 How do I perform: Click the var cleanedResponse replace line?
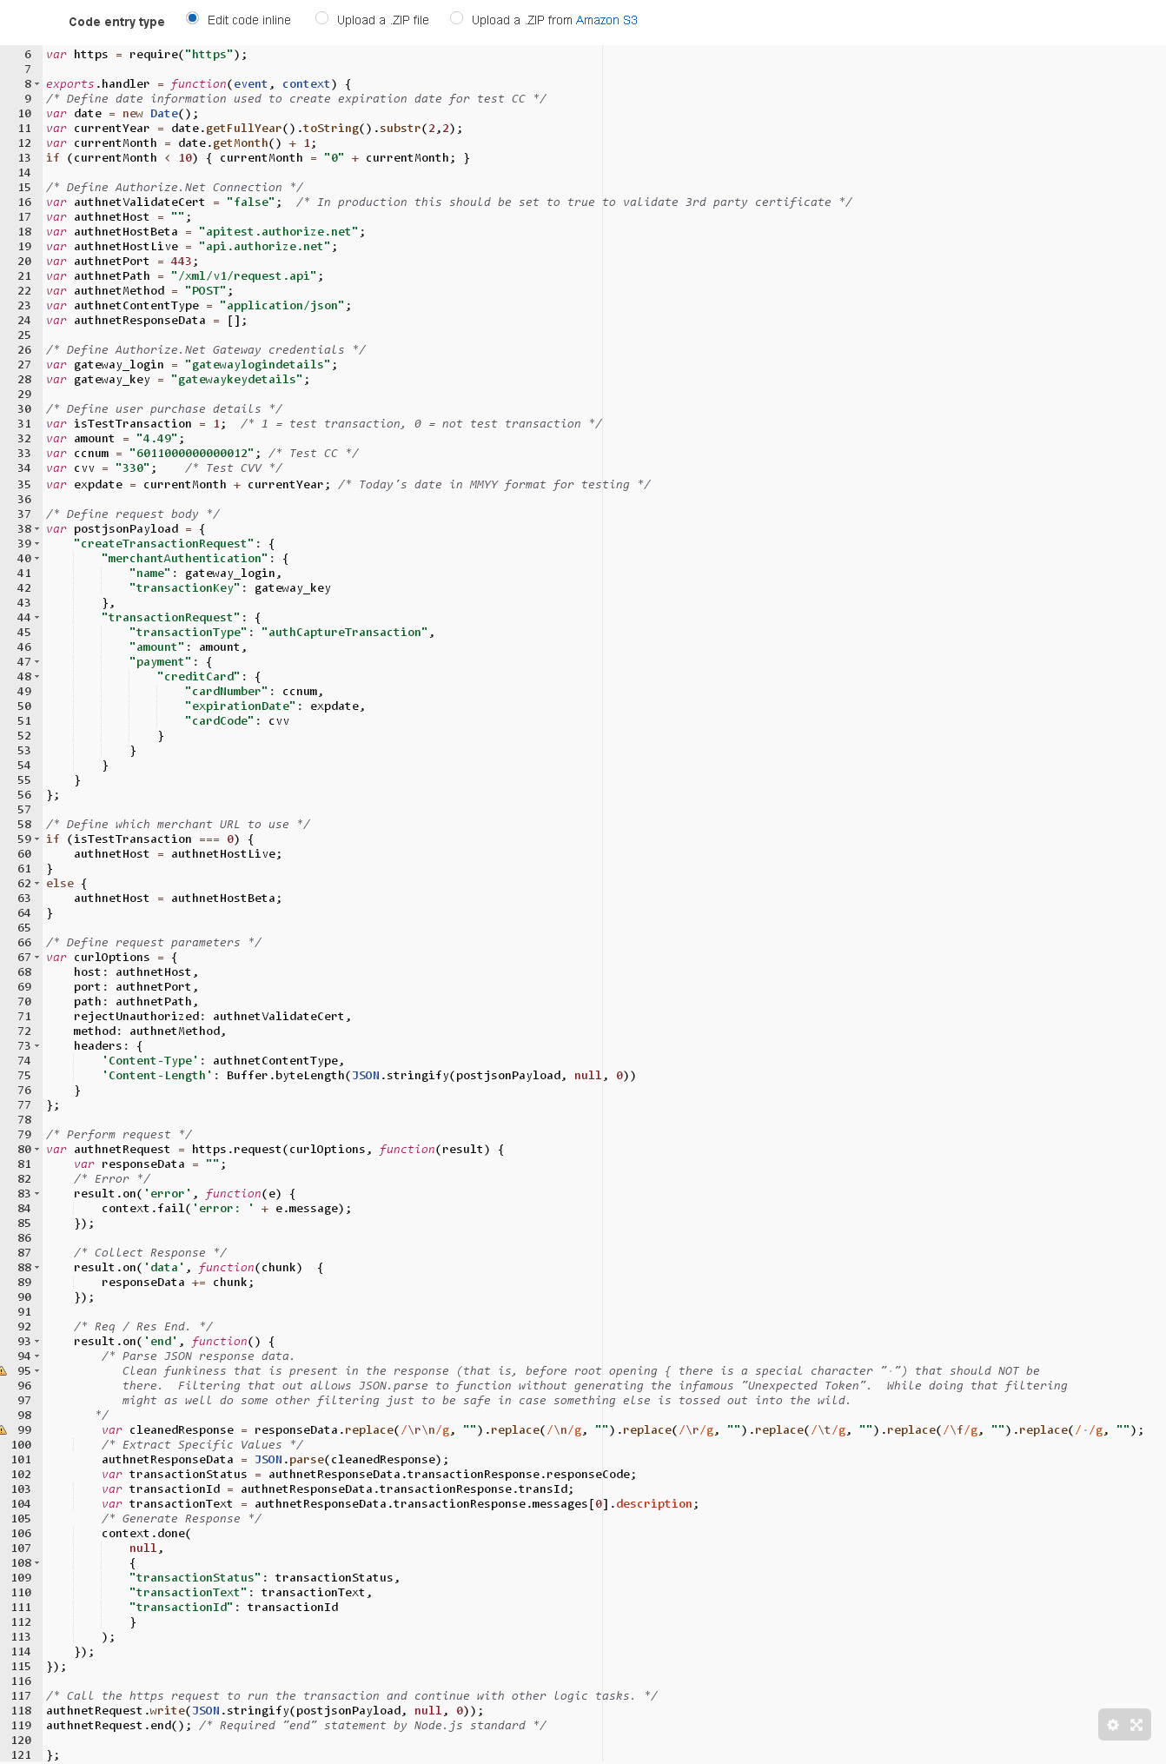pyautogui.click(x=623, y=1429)
